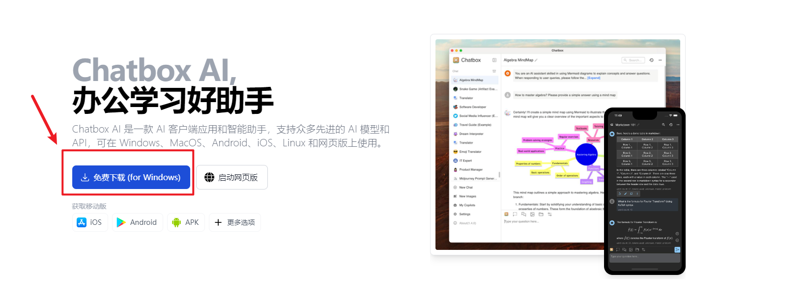Open the IT Expert chat in preview sidebar
Image resolution: width=809 pixels, height=298 pixels.
pos(475,161)
